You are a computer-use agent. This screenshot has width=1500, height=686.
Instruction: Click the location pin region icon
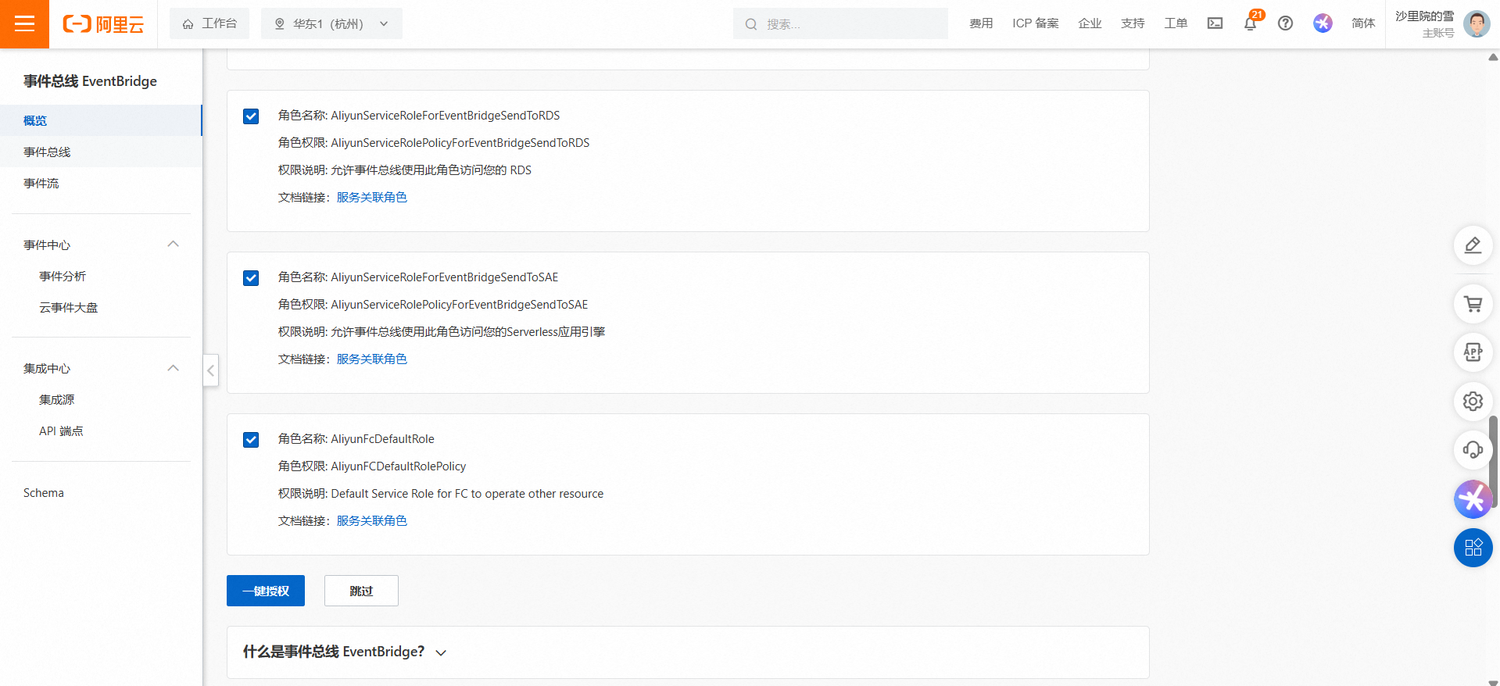click(x=279, y=24)
